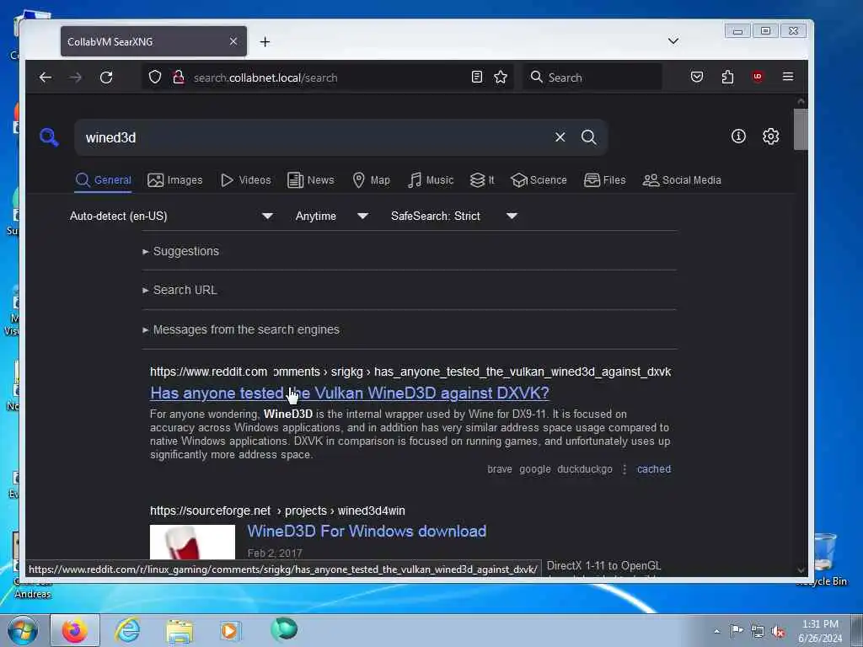Click the muted volume tray icon

coord(778,632)
